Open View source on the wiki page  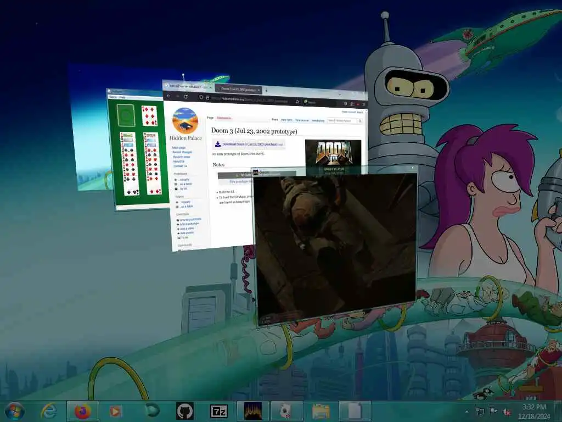coord(302,120)
